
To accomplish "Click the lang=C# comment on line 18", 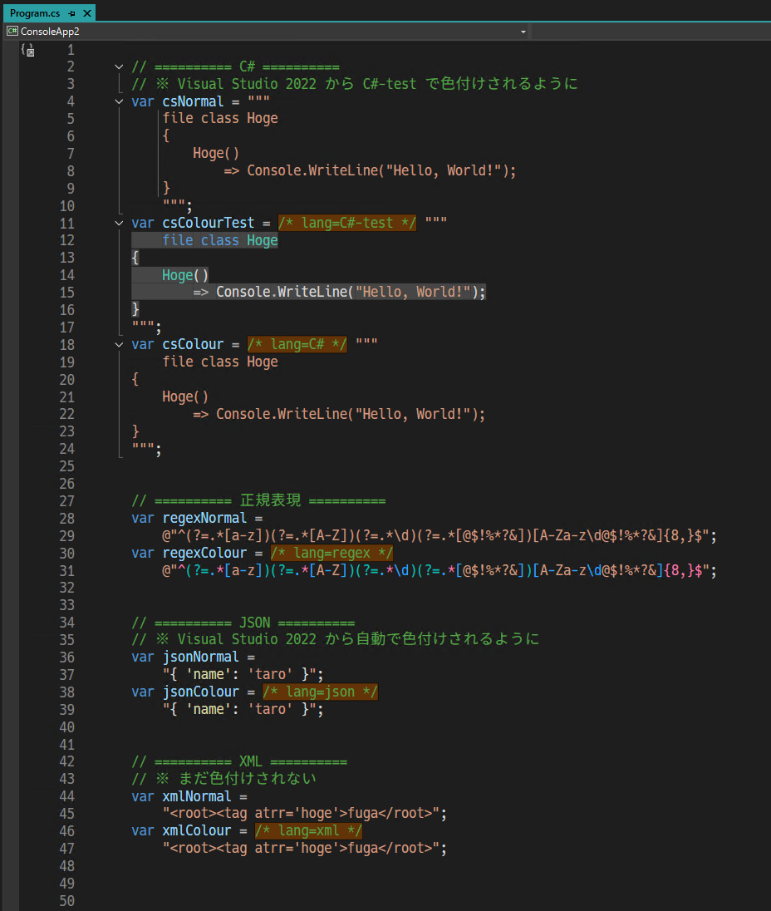I will click(297, 344).
